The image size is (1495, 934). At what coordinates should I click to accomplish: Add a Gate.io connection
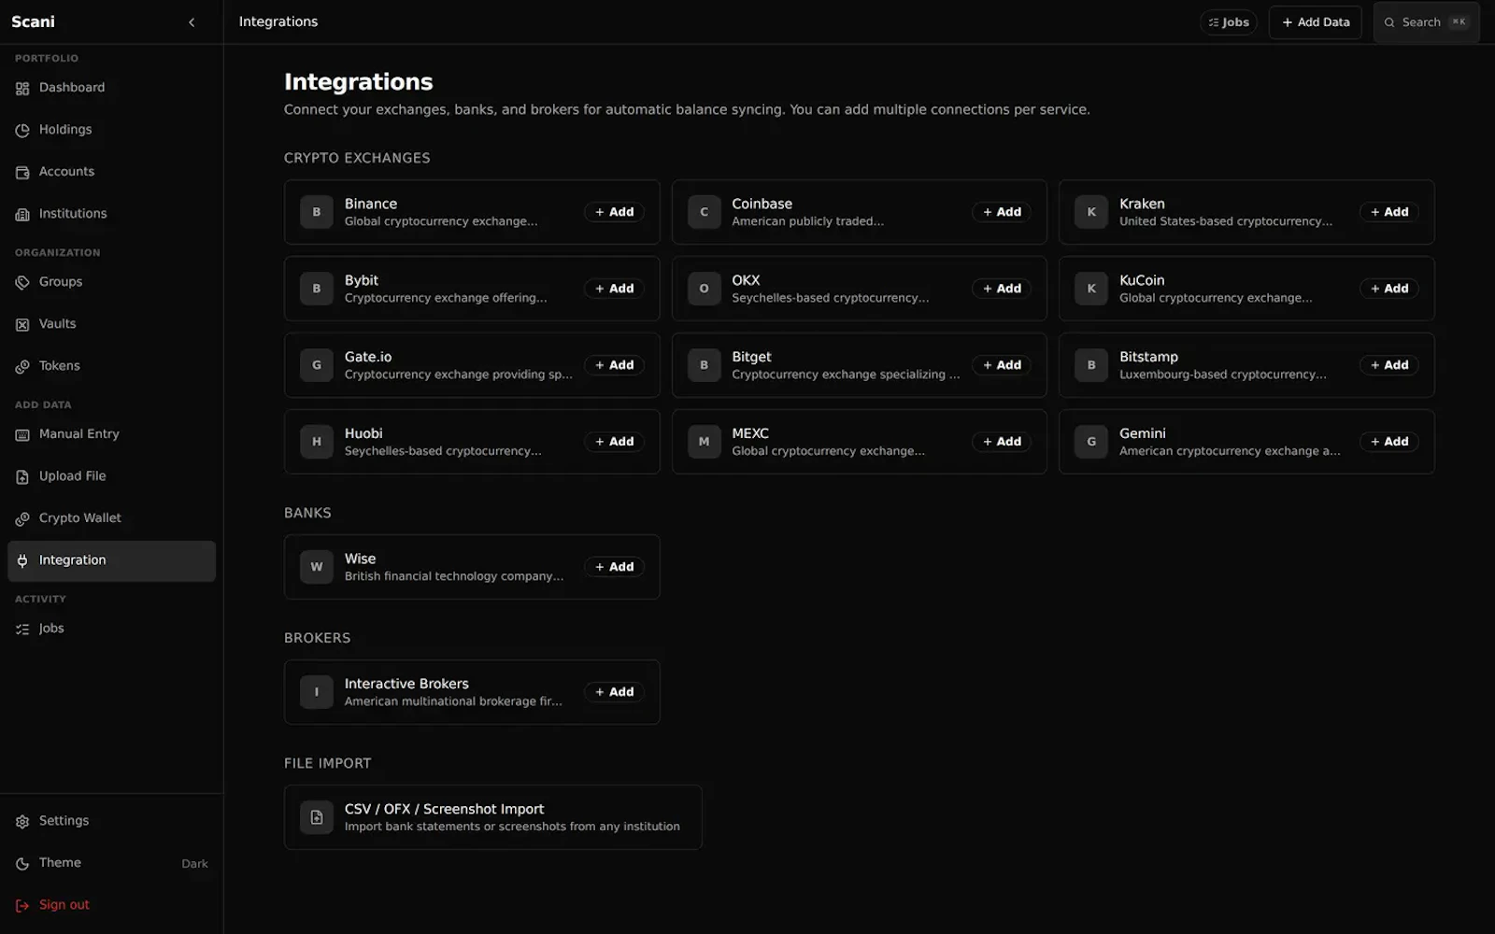coord(615,365)
